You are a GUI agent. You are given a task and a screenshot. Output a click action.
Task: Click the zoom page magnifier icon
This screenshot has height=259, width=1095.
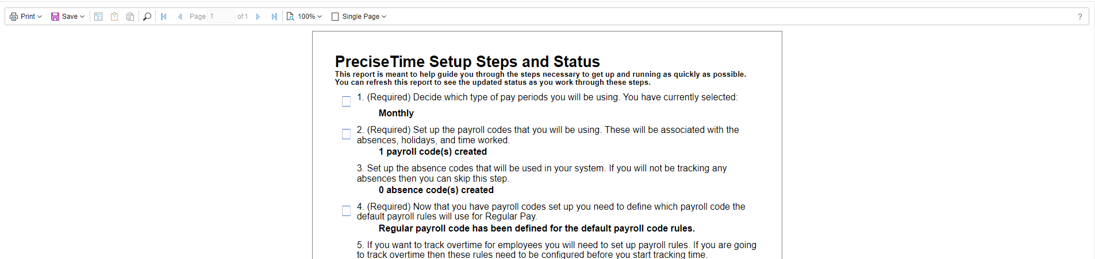(x=290, y=17)
